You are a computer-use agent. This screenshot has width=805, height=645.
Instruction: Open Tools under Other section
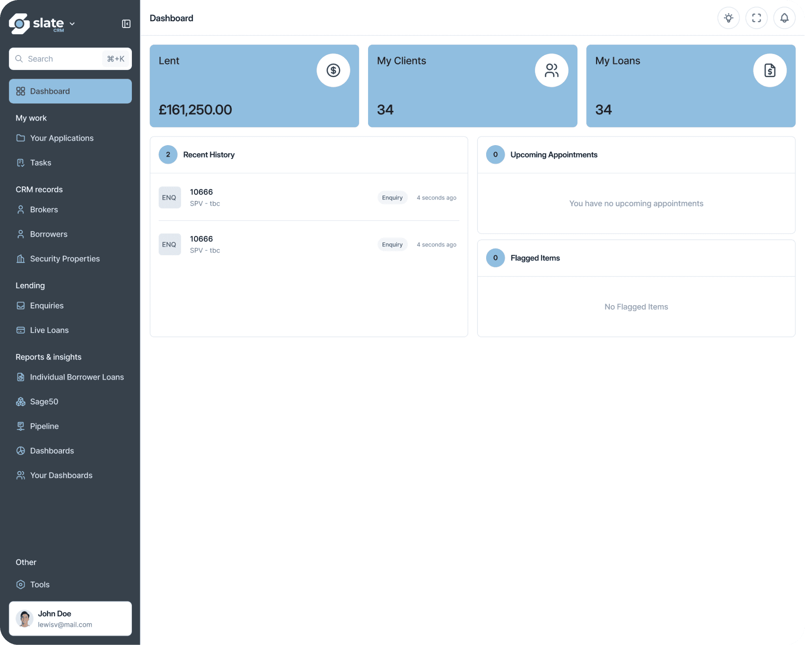40,584
